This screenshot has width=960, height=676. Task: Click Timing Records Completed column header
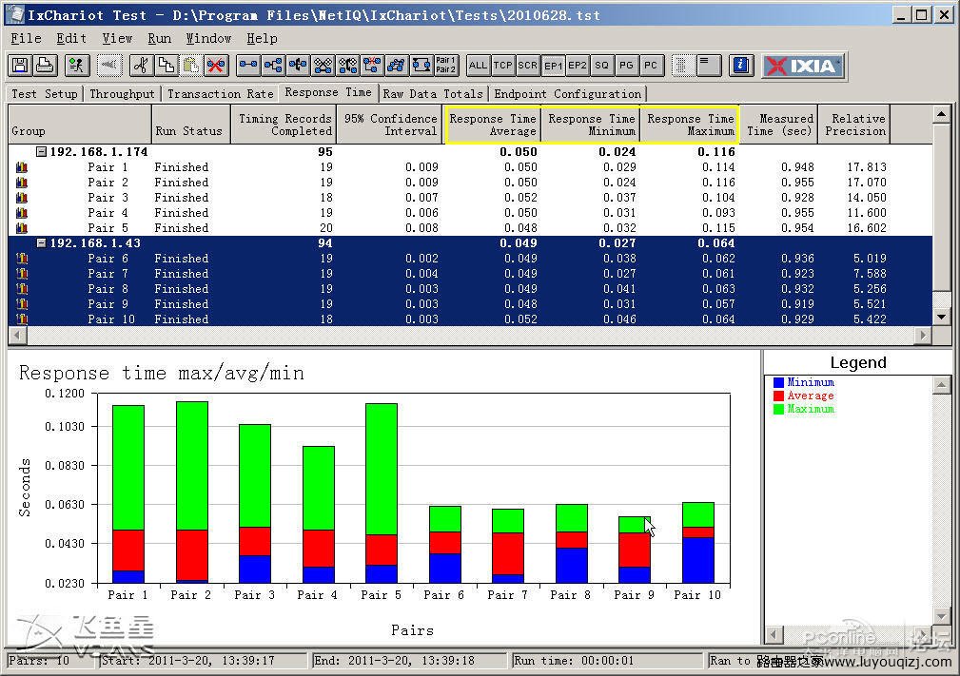coord(284,125)
